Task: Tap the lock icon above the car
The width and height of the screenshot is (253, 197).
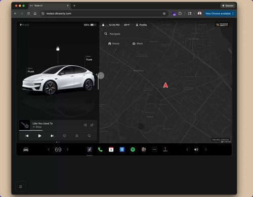Action: pos(58,49)
